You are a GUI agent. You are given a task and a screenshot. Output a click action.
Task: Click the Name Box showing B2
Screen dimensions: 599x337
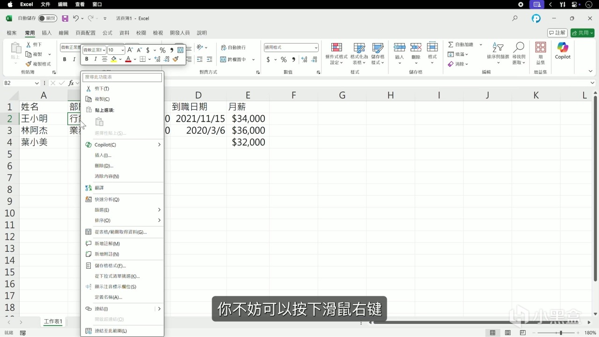coord(21,83)
